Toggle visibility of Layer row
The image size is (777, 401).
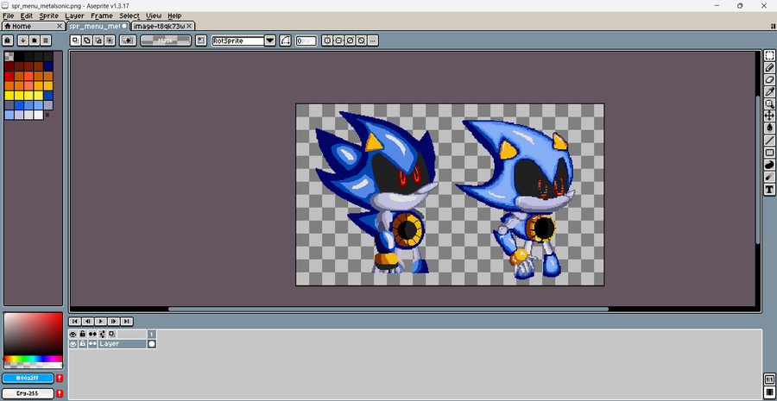tap(73, 343)
